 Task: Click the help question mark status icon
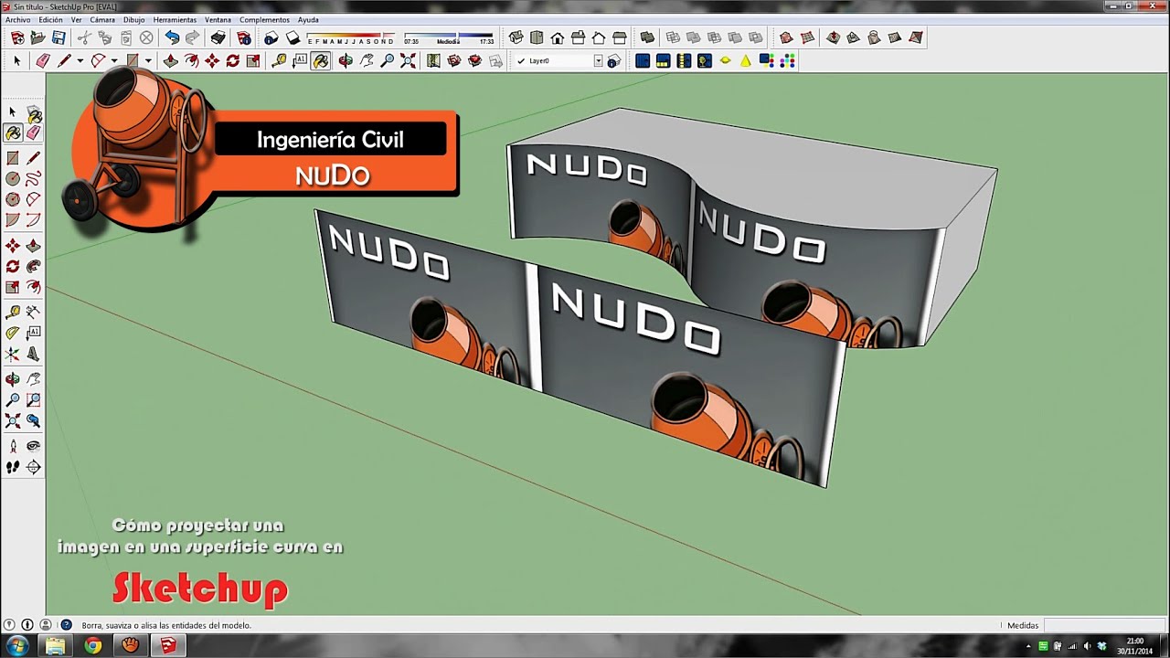point(66,625)
